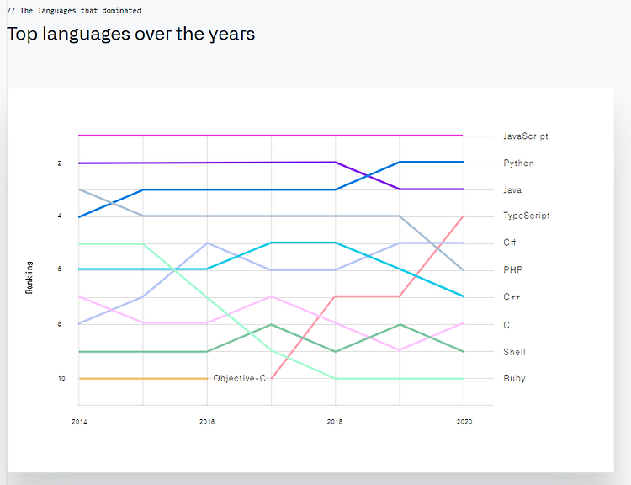631x485 pixels.
Task: Click the orange Objective-C line segment
Action: [143, 379]
